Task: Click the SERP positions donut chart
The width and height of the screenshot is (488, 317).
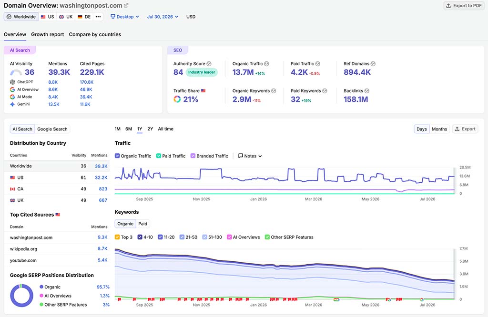Action: pos(21,296)
